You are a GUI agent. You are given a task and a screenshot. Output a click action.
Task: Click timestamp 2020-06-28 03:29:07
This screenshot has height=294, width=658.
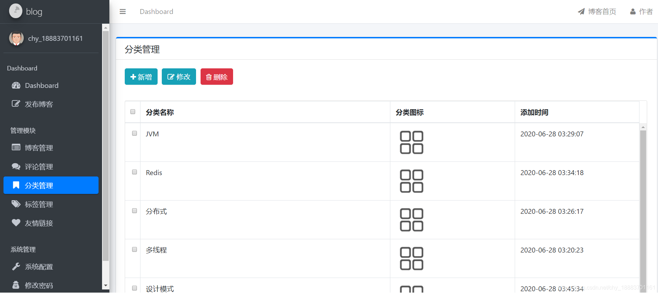552,134
